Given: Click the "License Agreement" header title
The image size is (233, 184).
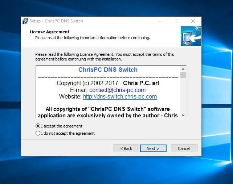Looking at the screenshot, I should tap(49, 32).
